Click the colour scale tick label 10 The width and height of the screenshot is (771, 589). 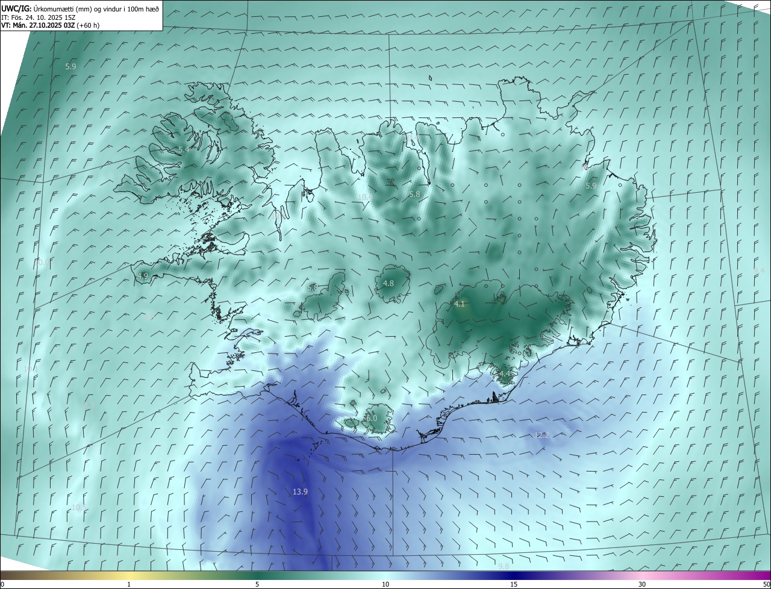[x=385, y=584]
